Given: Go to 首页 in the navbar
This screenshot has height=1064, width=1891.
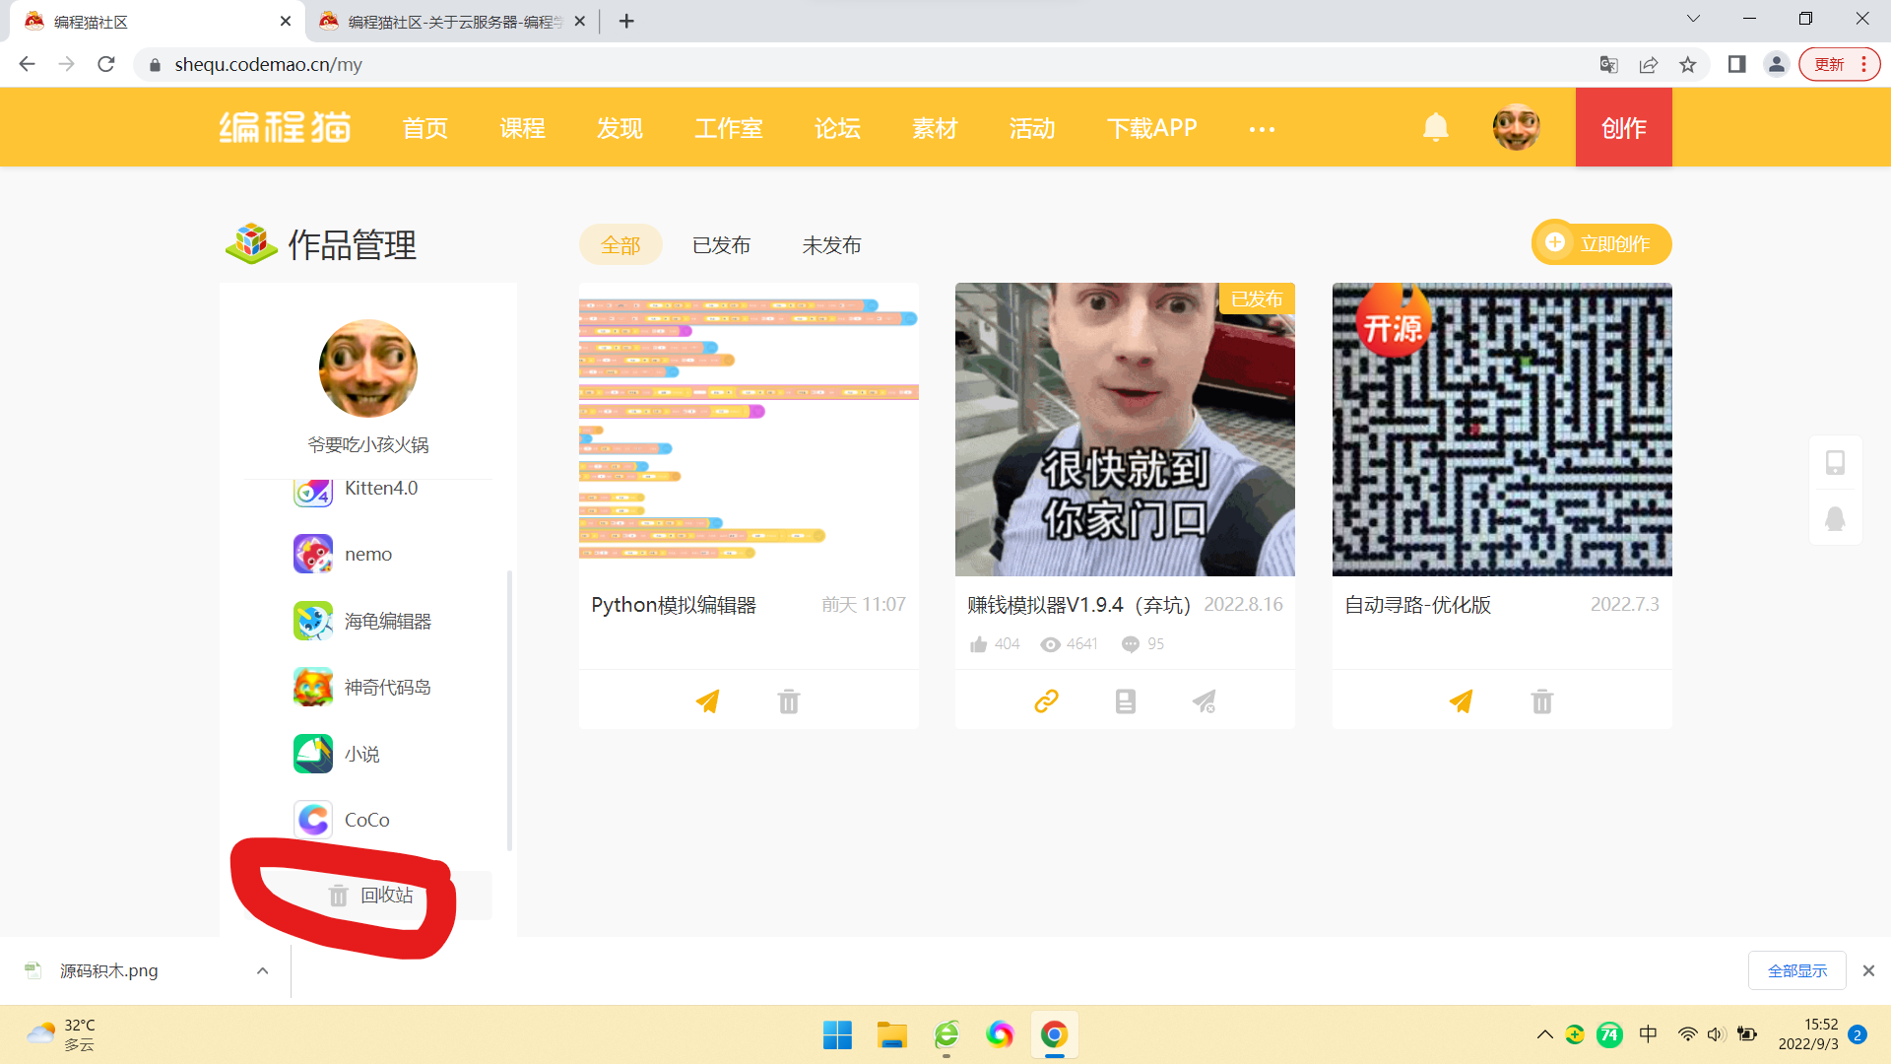Looking at the screenshot, I should pyautogui.click(x=425, y=128).
